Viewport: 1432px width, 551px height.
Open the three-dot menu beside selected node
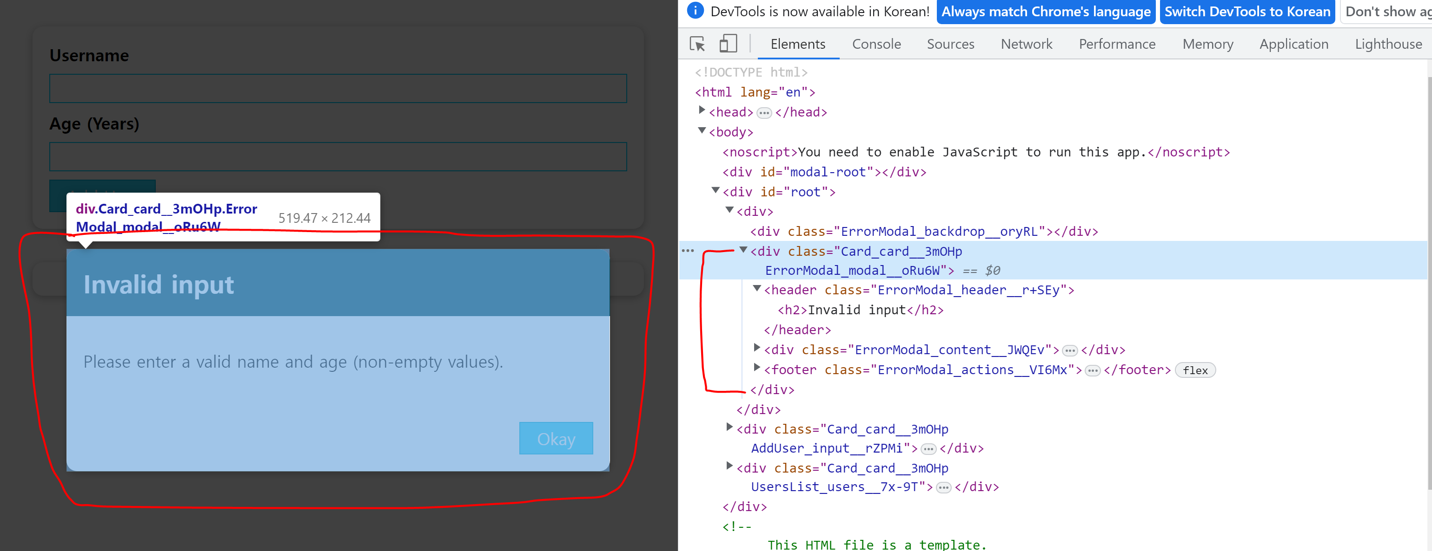[688, 251]
